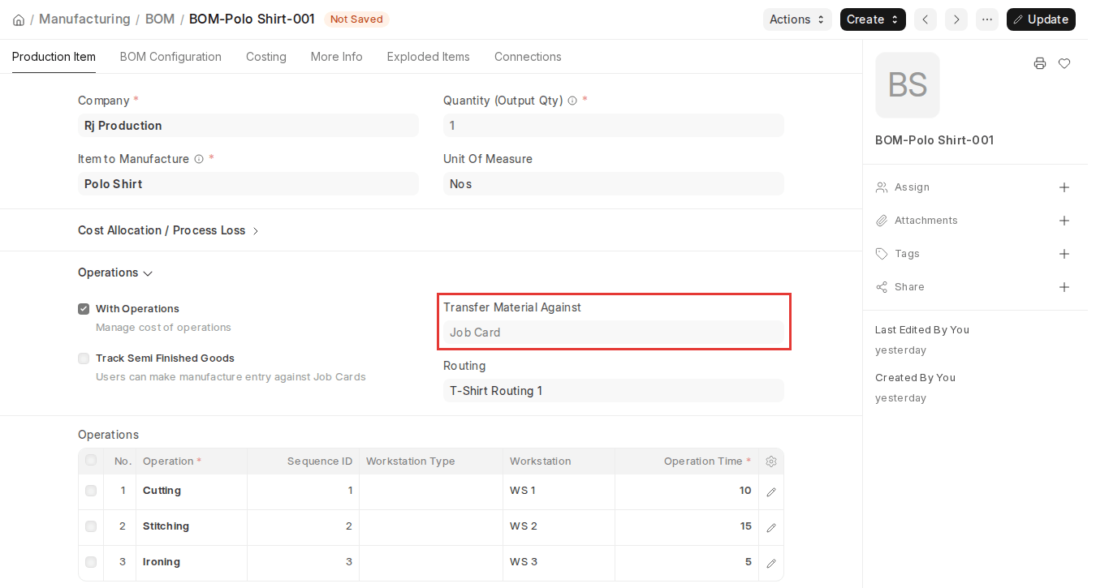1096x588 pixels.
Task: Uncheck the With Operations checkbox
Action: click(x=84, y=309)
